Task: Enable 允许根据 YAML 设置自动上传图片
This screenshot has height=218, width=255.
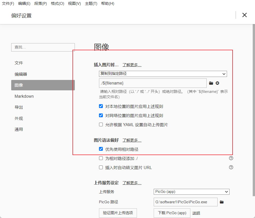Action: pyautogui.click(x=101, y=124)
